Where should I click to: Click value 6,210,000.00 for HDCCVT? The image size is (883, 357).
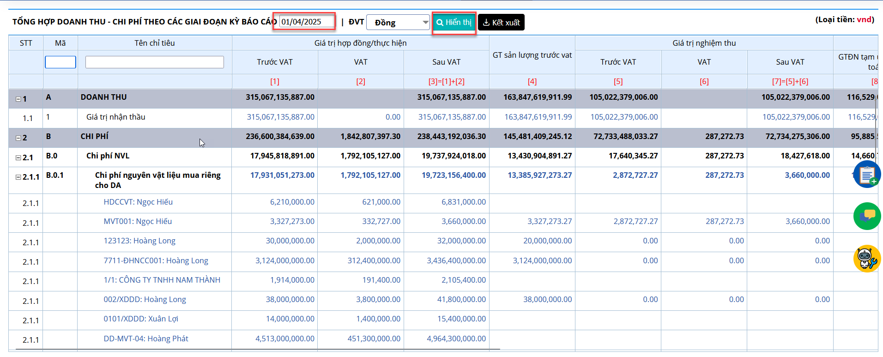pyautogui.click(x=292, y=202)
